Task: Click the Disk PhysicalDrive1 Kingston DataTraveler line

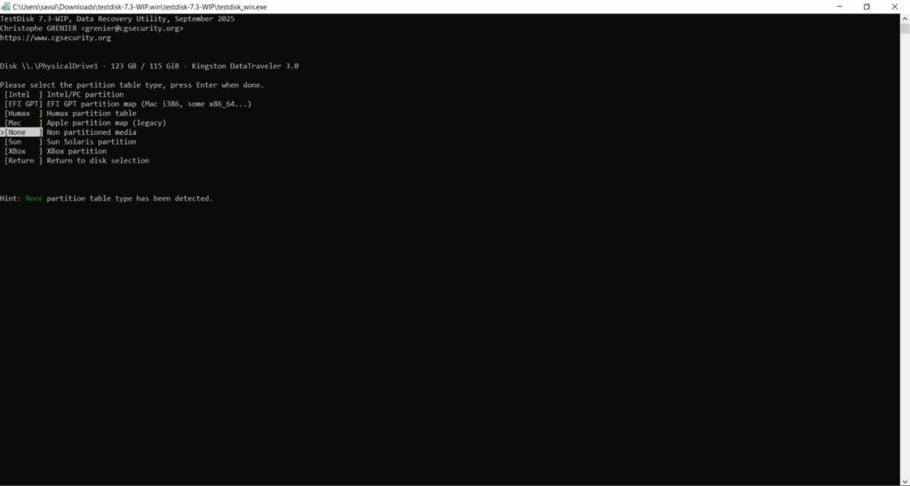Action: [x=149, y=66]
